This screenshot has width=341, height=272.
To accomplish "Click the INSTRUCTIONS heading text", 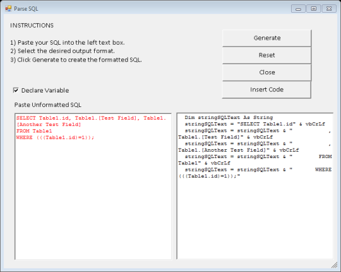I will click(x=32, y=26).
